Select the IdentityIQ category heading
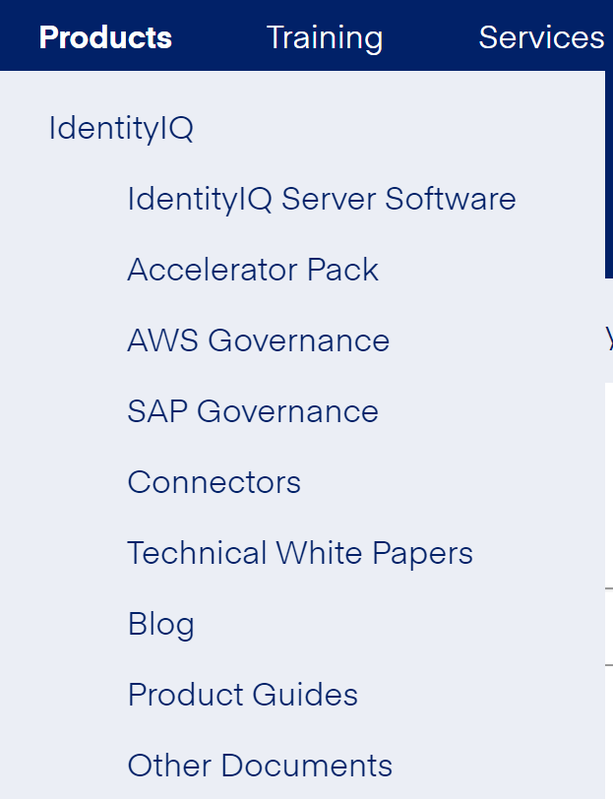The height and width of the screenshot is (799, 613). pos(120,128)
